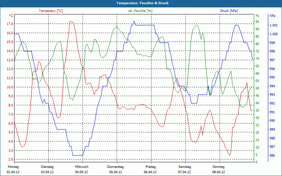Viewport: 282px width, 176px height.
Task: Click the date '08.04.12'
Action: 219,172
